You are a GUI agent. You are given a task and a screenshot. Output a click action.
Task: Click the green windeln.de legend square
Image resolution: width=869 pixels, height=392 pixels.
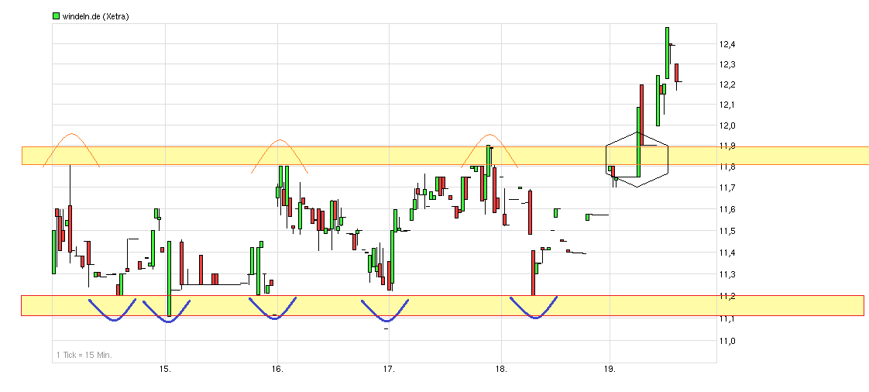pos(56,16)
